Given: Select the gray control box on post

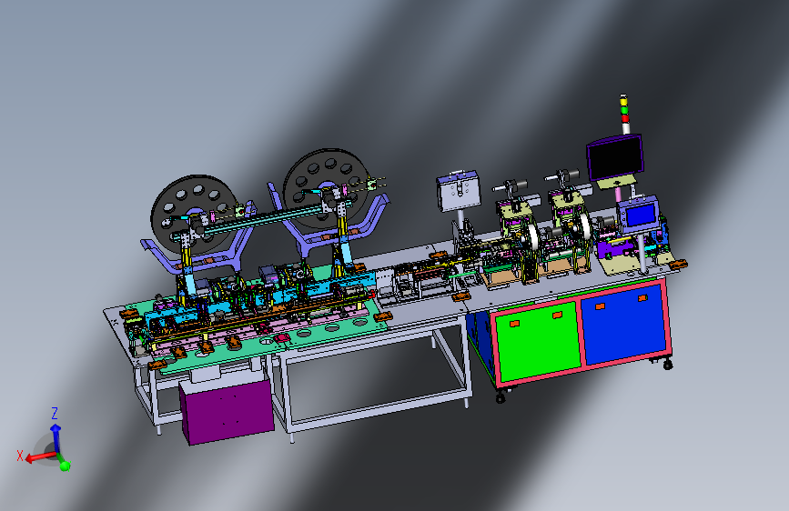Looking at the screenshot, I should 458,191.
